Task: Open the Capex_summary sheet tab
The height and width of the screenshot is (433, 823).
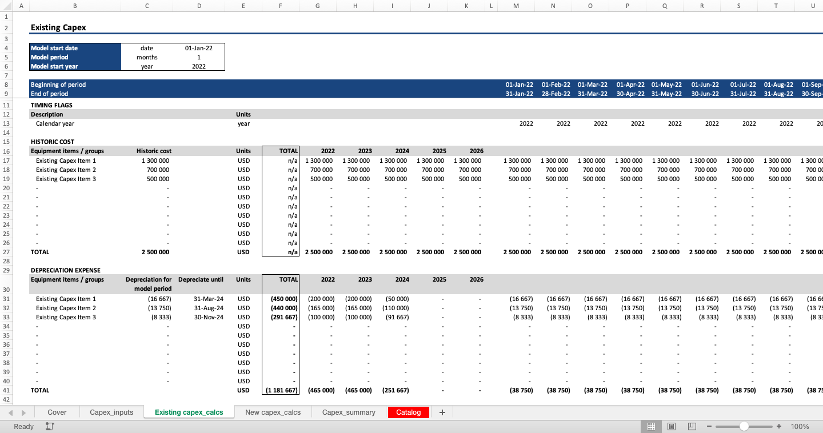Action: pos(349,412)
